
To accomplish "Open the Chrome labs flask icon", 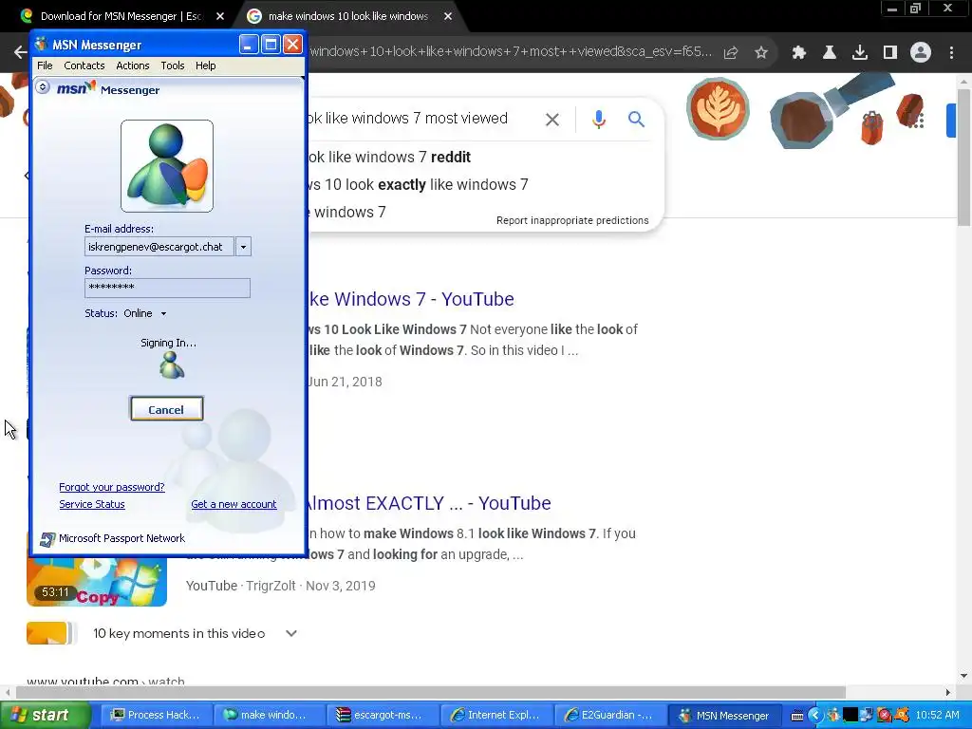I will pos(830,53).
